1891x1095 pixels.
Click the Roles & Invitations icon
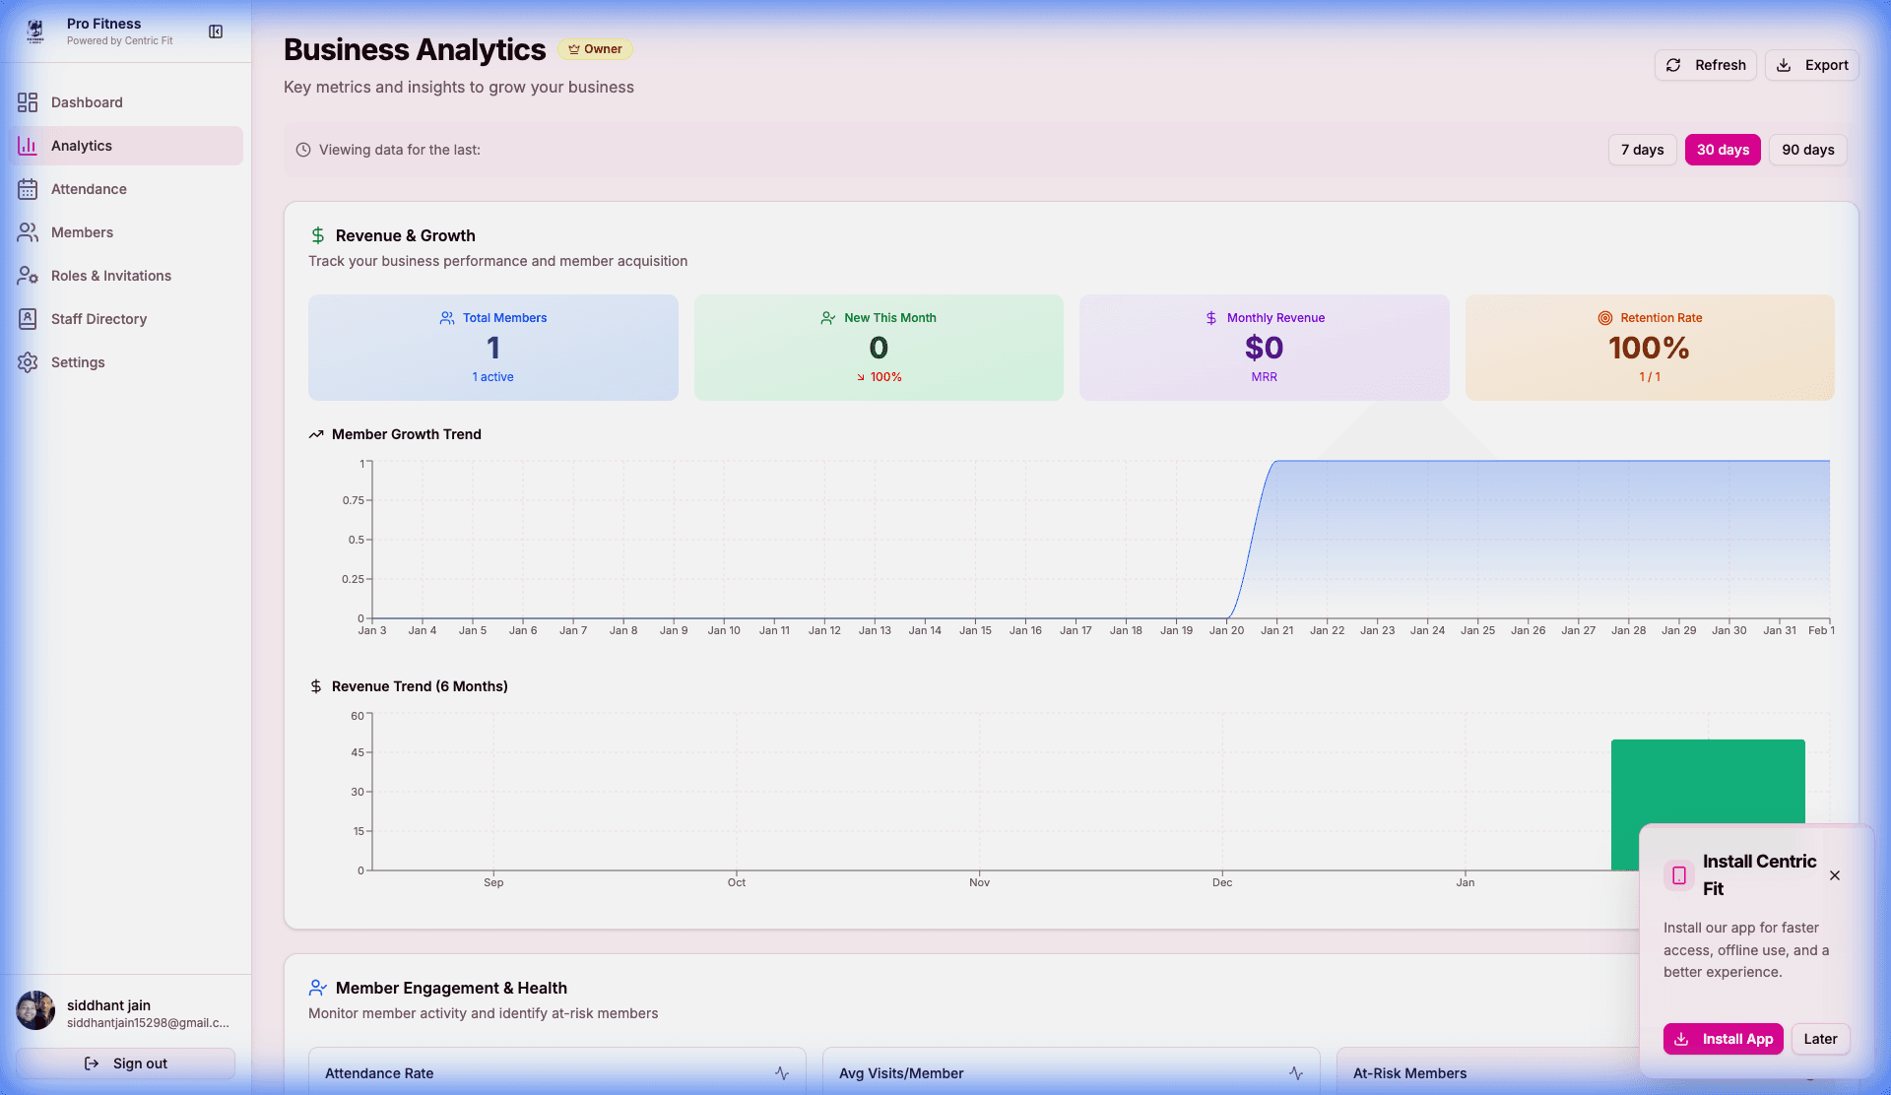pos(28,276)
